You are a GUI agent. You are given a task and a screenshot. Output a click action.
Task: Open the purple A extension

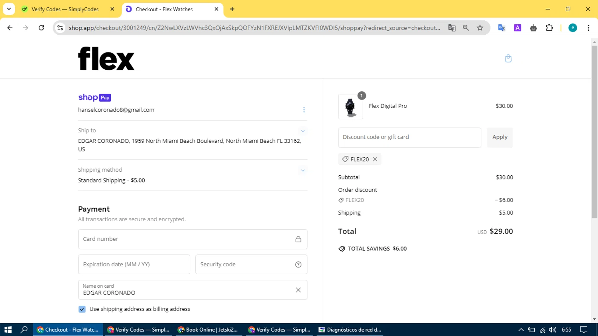[517, 28]
